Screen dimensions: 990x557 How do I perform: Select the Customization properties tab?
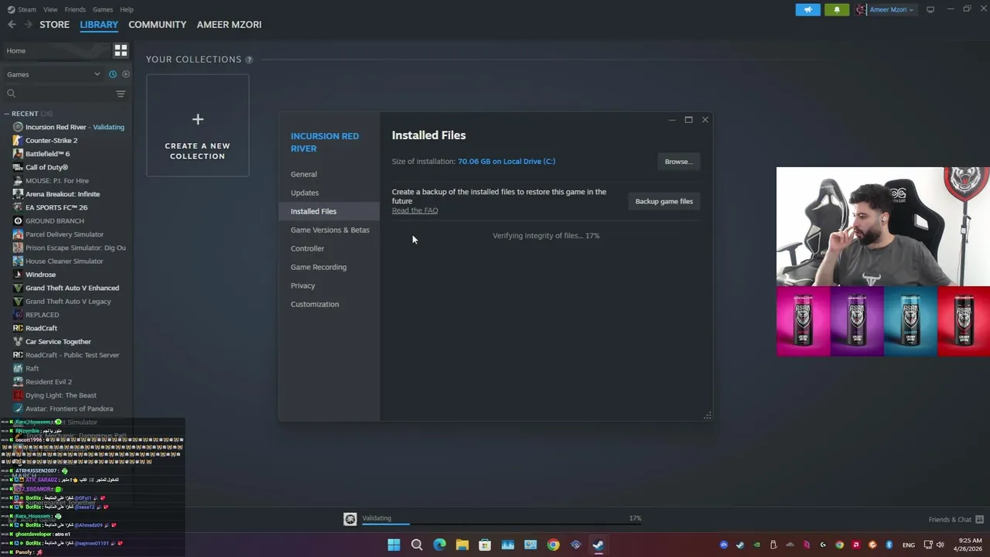pyautogui.click(x=329, y=304)
